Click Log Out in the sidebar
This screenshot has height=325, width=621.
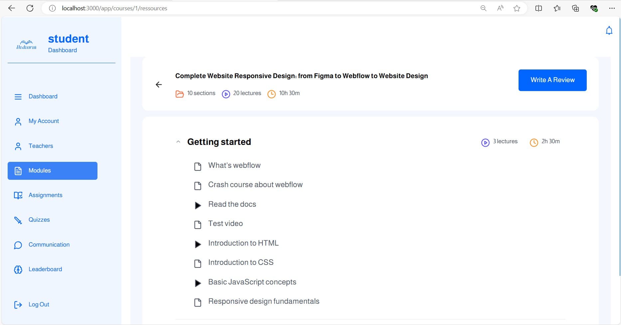39,305
